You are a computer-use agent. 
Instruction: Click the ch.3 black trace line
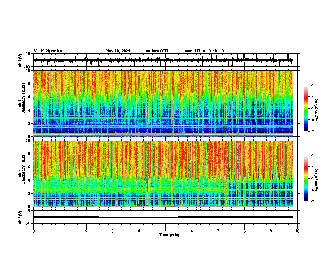163,217
